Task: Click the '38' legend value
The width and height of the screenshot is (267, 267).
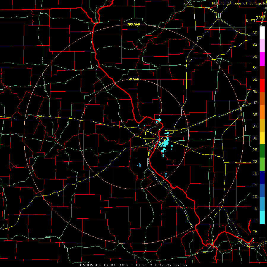Action: (x=255, y=115)
